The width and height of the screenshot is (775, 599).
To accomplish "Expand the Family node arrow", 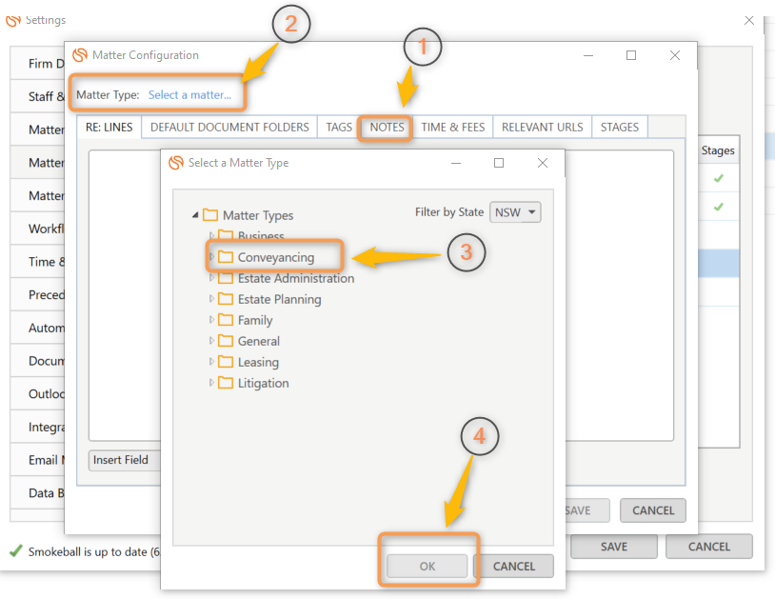I will click(x=211, y=320).
